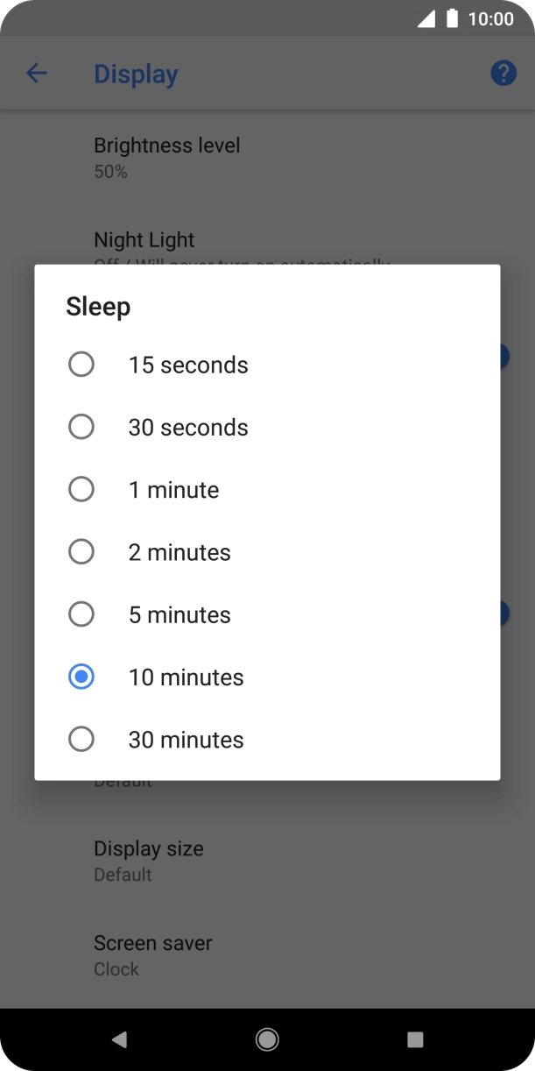Open the Screen saver setting showing Clock

coord(152,954)
